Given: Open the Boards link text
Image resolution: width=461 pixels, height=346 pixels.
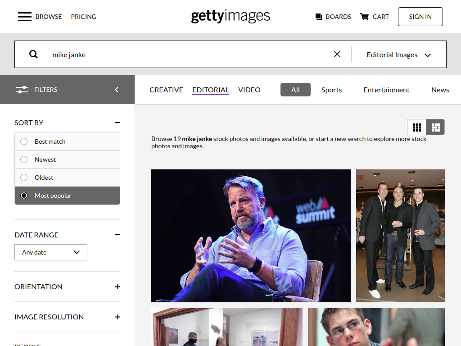Looking at the screenshot, I should 339,17.
